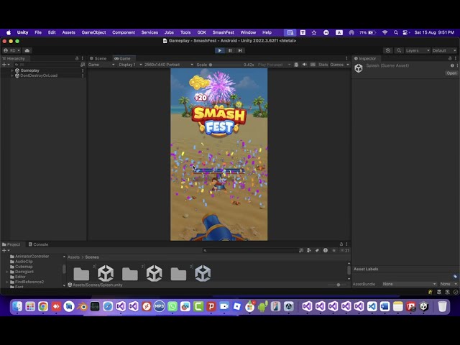Expand the FindReference2 folder

pyautogui.click(x=7, y=282)
